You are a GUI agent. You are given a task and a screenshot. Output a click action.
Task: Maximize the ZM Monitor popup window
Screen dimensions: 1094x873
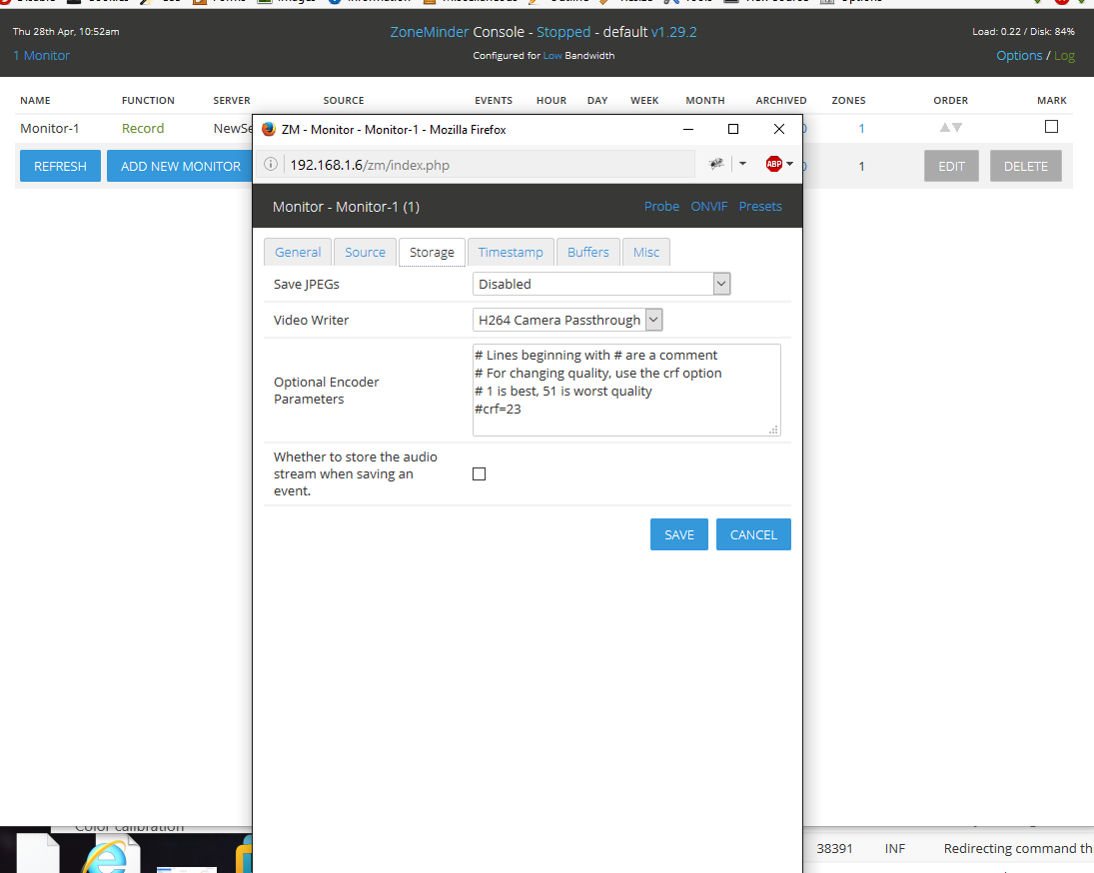(x=733, y=129)
